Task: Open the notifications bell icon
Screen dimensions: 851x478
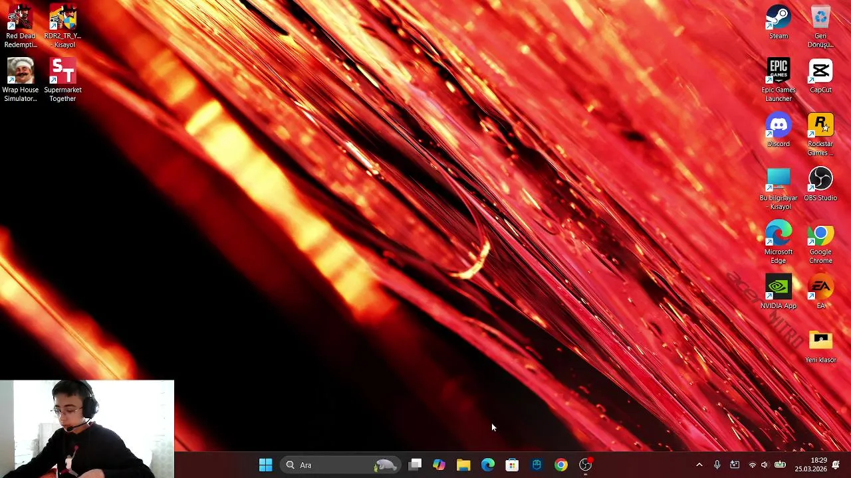Action: pyautogui.click(x=836, y=465)
